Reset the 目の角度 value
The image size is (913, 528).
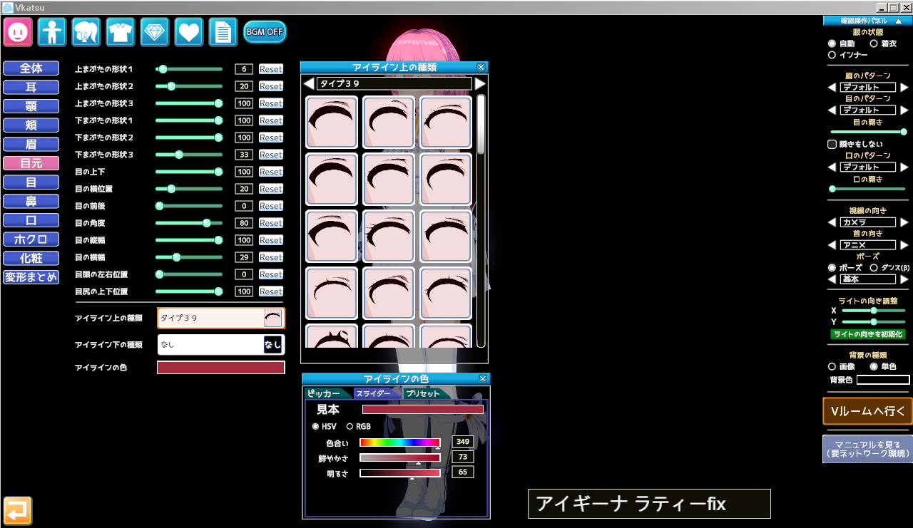(x=271, y=223)
